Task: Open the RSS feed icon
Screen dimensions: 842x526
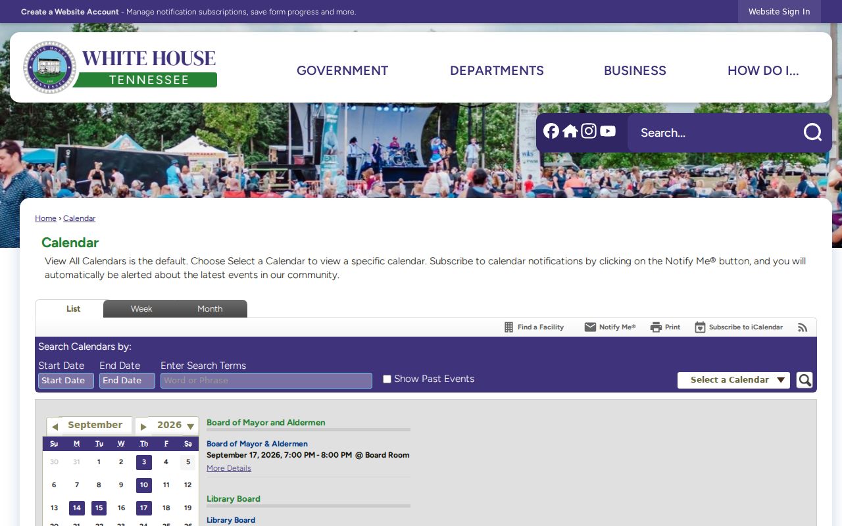Action: [803, 327]
